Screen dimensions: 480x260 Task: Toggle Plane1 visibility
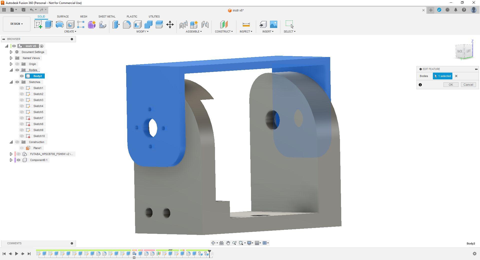point(22,148)
